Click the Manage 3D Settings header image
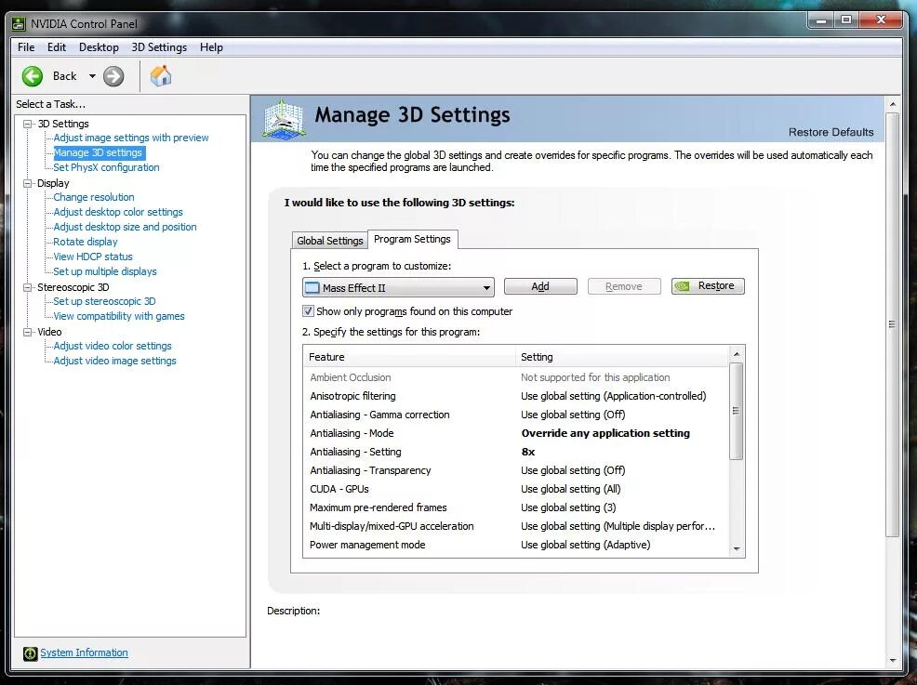Viewport: 917px width, 685px height. point(284,119)
